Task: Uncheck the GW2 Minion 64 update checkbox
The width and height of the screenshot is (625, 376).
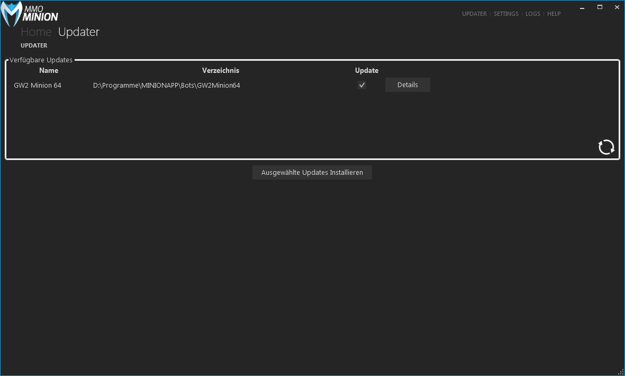Action: pyautogui.click(x=362, y=85)
